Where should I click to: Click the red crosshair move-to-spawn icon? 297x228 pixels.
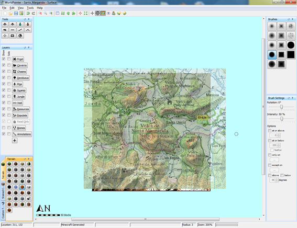(80, 13)
